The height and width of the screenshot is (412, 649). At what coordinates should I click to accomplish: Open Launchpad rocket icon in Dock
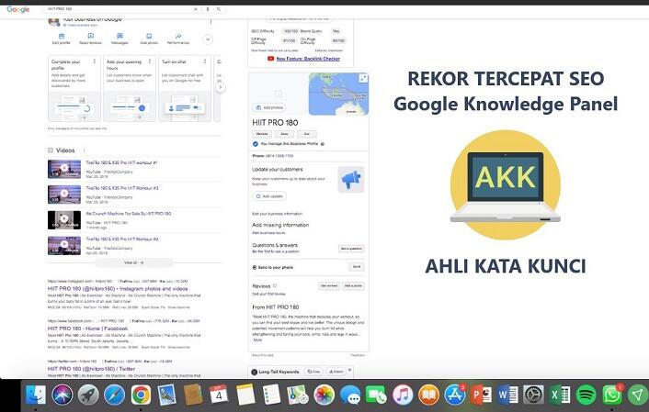click(x=88, y=395)
